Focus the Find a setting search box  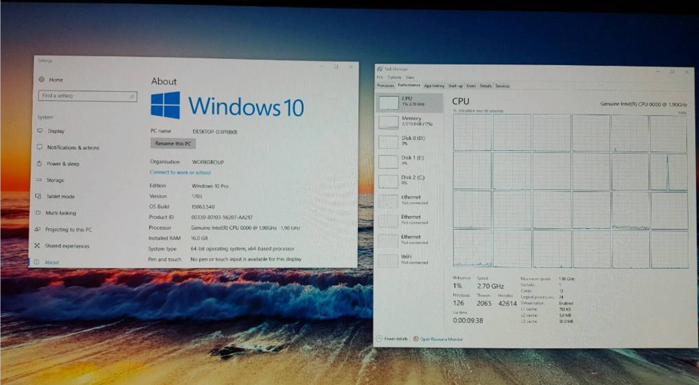click(x=87, y=96)
